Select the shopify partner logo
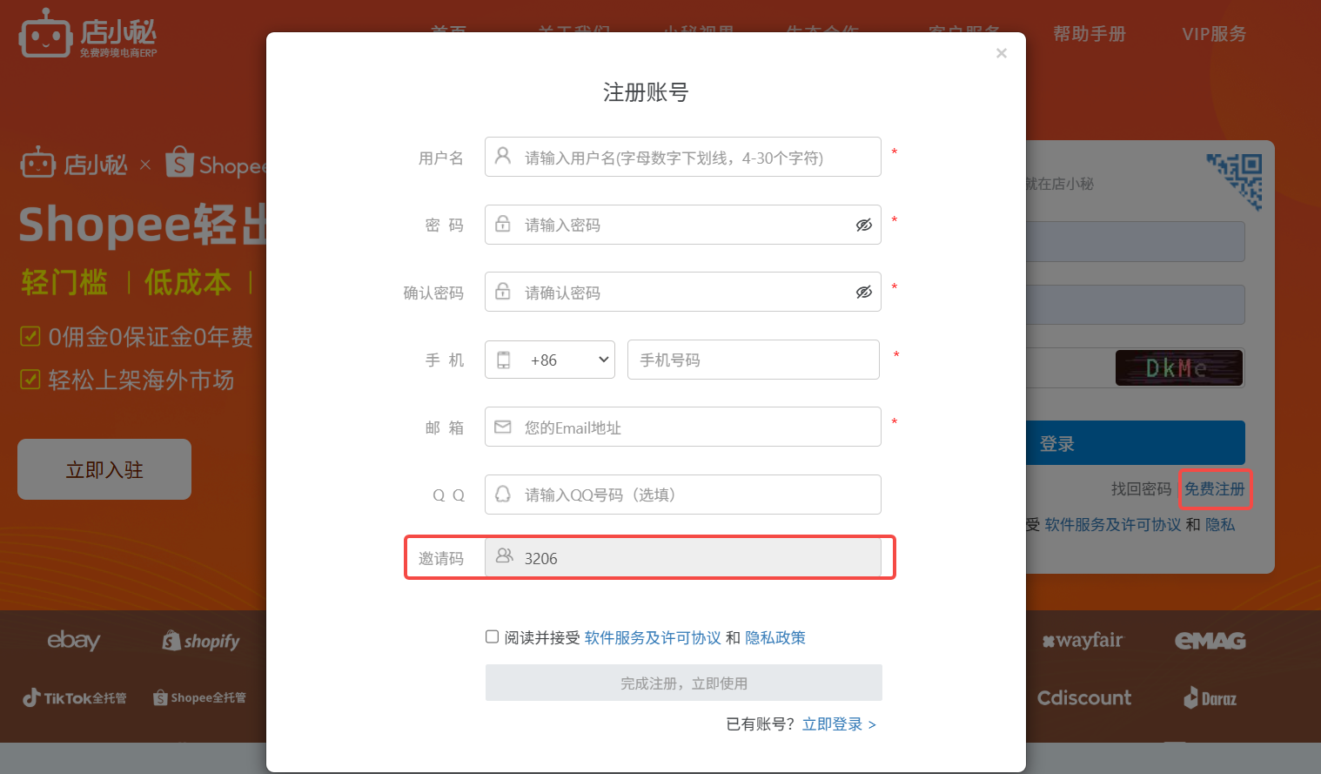The width and height of the screenshot is (1321, 774). (x=201, y=641)
